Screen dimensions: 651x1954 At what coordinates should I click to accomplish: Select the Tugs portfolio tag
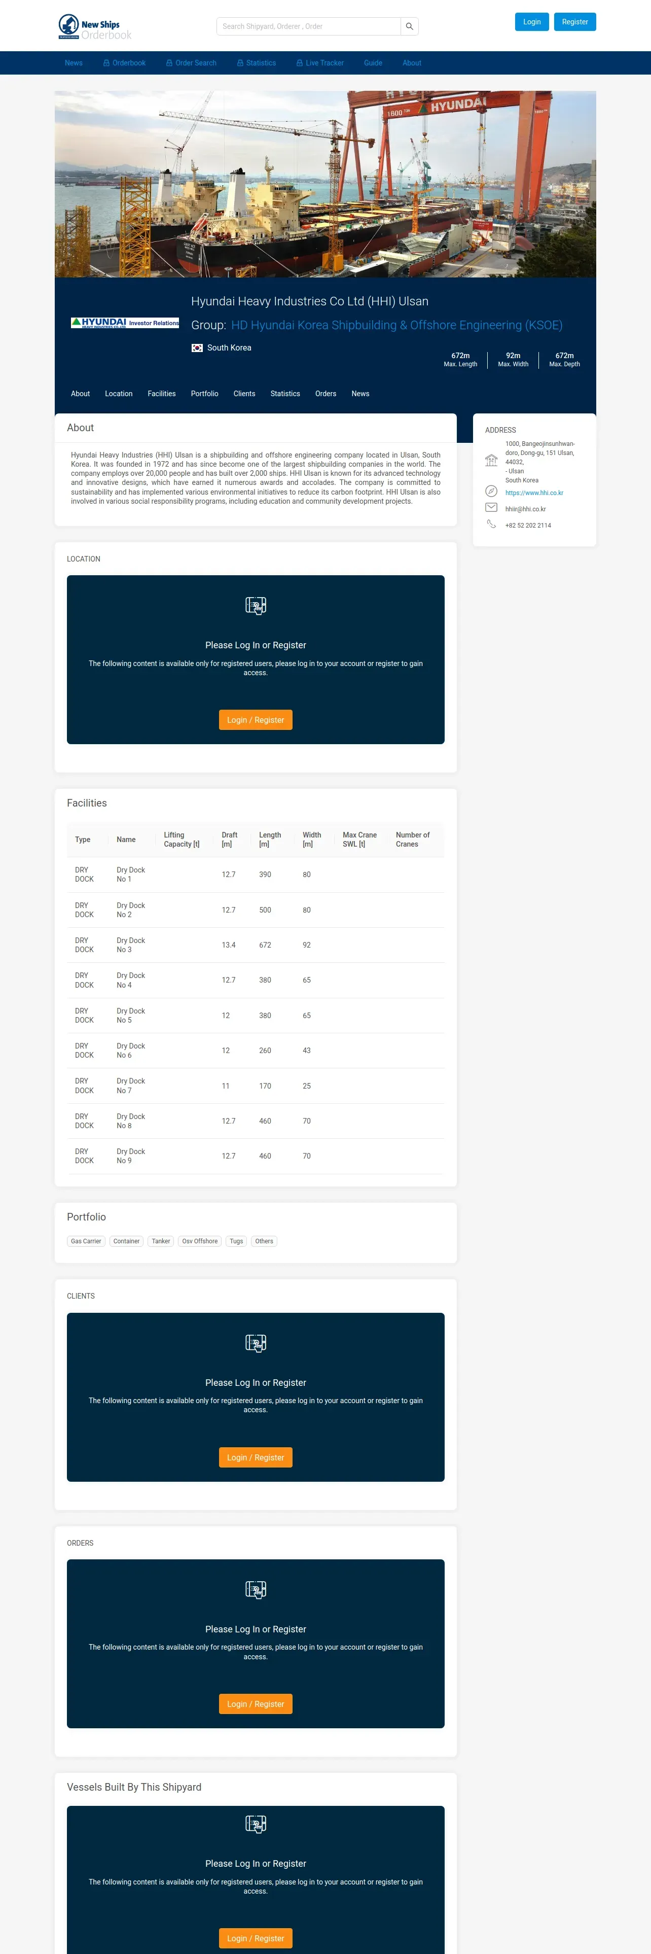coord(236,1241)
